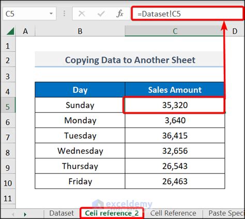Open the Paste Special sheet tab
Screen dimensions: 245x219
click(x=226, y=213)
